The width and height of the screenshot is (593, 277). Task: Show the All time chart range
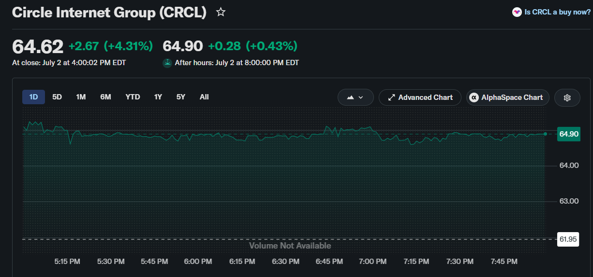(204, 97)
